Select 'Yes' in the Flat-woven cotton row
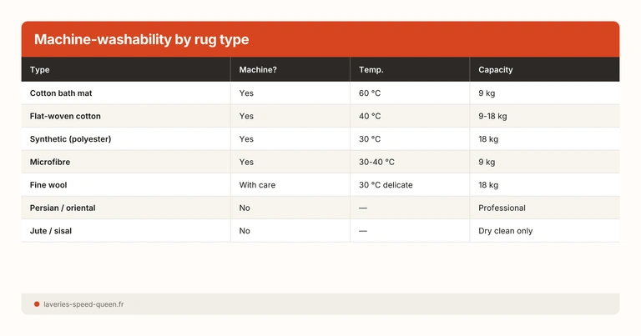 [x=246, y=116]
